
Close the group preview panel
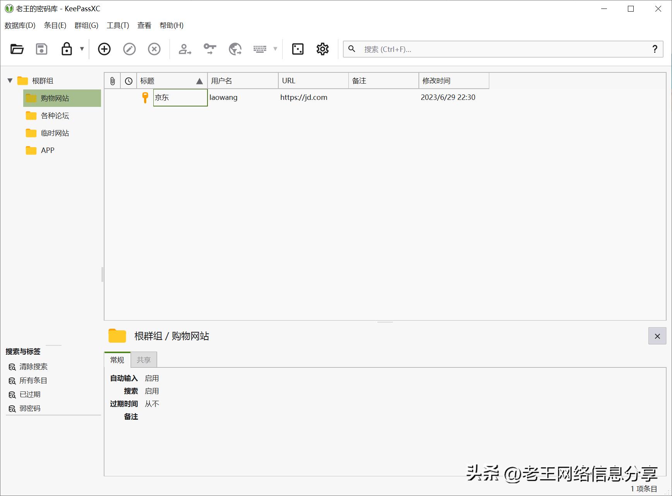(x=657, y=336)
